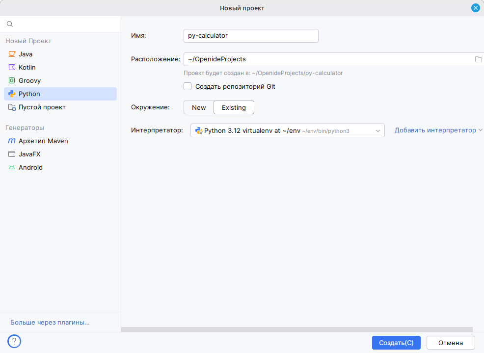Image resolution: width=484 pixels, height=353 pixels.
Task: Click the project name field py-calculator
Action: [x=250, y=36]
